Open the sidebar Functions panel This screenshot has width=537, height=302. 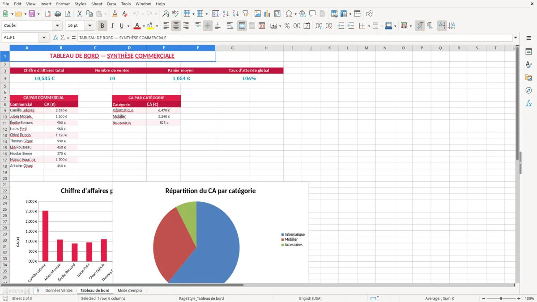[528, 103]
